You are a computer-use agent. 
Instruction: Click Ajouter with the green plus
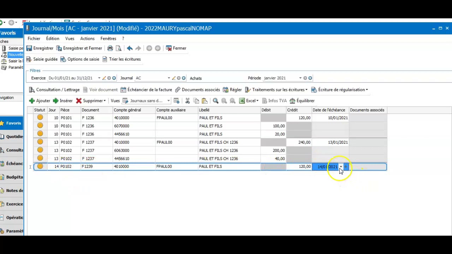pos(40,101)
